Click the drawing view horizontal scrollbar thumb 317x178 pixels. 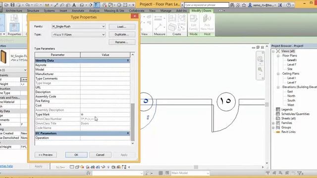pyautogui.click(x=196, y=167)
